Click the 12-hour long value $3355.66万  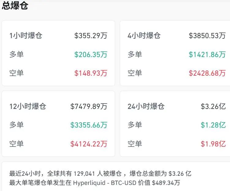[89, 125]
